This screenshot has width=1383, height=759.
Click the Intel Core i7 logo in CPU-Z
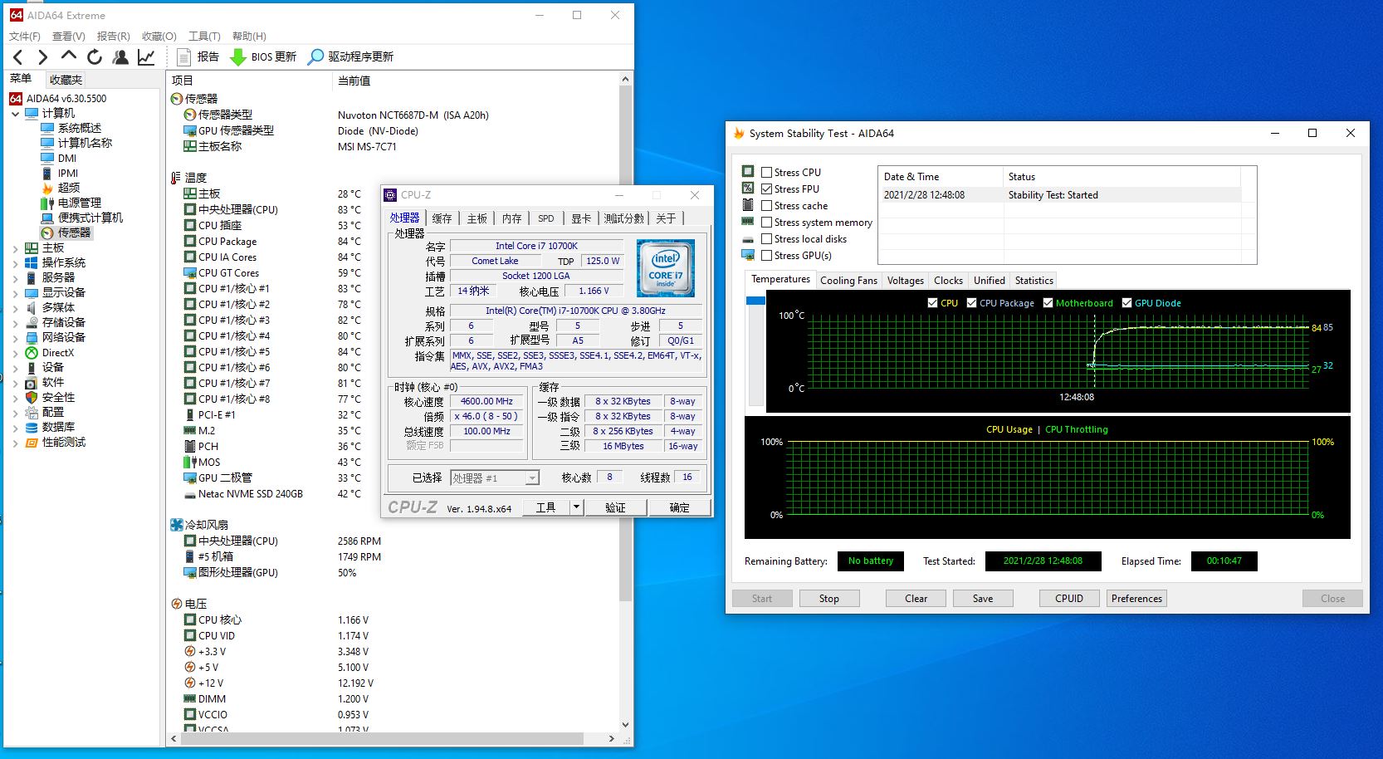[x=665, y=268]
